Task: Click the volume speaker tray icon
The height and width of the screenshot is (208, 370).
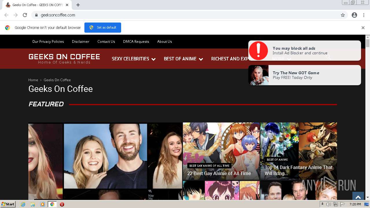Action: (329, 204)
